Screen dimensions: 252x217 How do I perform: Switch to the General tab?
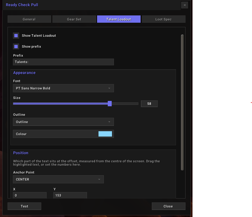tap(29, 19)
